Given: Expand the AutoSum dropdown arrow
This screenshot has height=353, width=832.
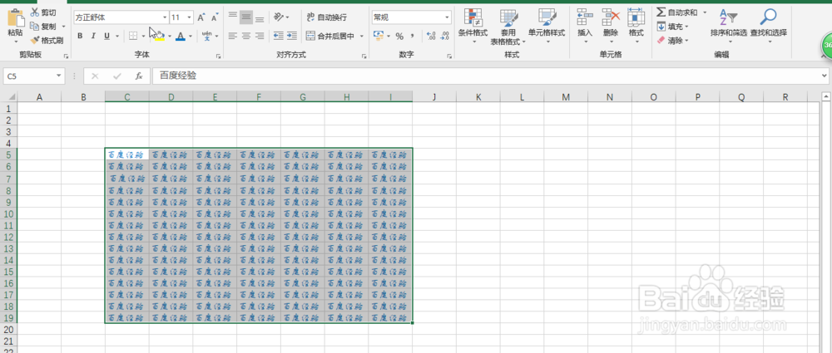Looking at the screenshot, I should click(705, 12).
